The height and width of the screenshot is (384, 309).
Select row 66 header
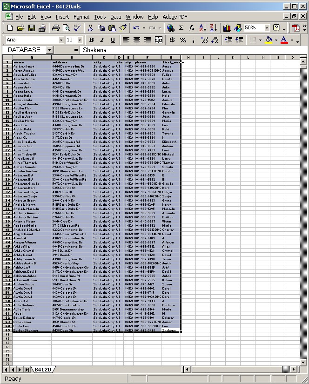click(x=7, y=334)
